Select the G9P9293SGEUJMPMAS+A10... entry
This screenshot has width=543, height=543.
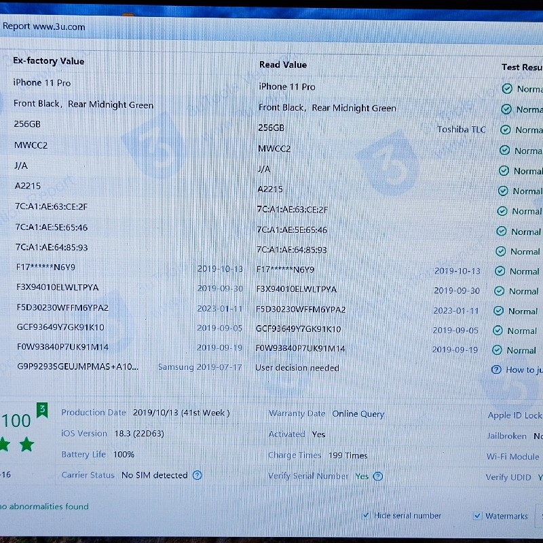(x=77, y=367)
